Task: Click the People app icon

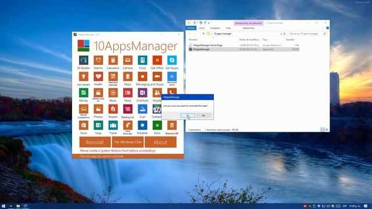Action: point(157,93)
